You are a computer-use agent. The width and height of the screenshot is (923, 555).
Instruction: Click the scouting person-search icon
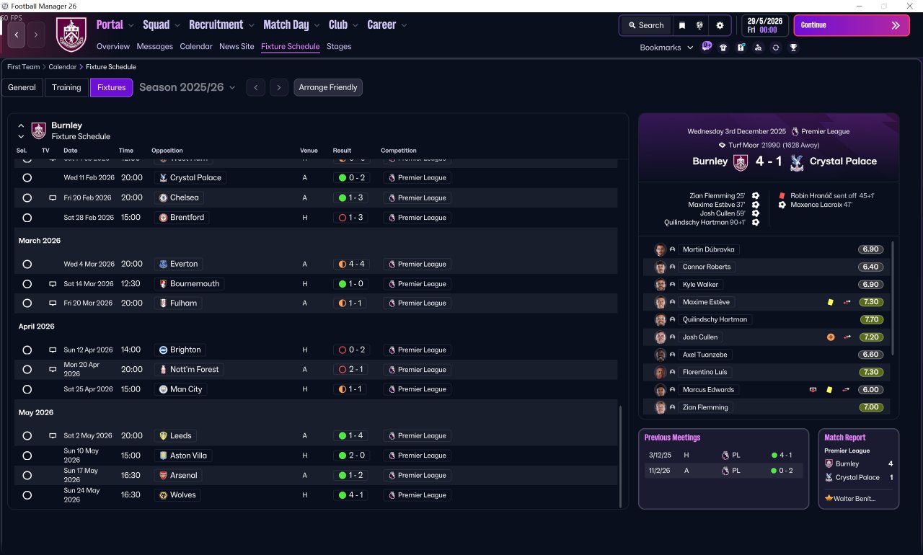(758, 48)
